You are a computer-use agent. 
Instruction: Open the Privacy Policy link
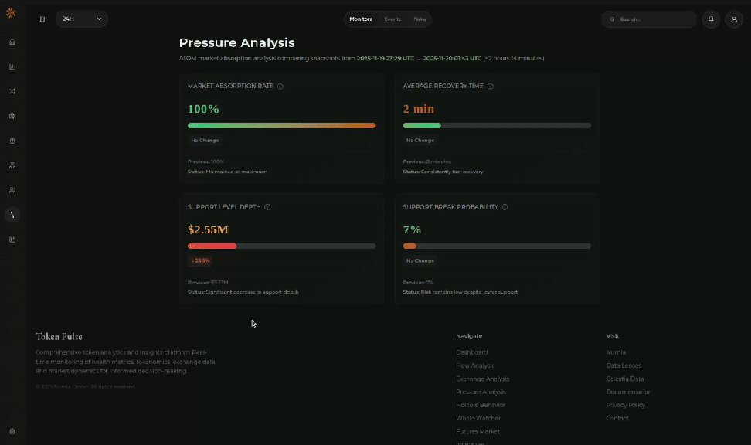pyautogui.click(x=626, y=406)
